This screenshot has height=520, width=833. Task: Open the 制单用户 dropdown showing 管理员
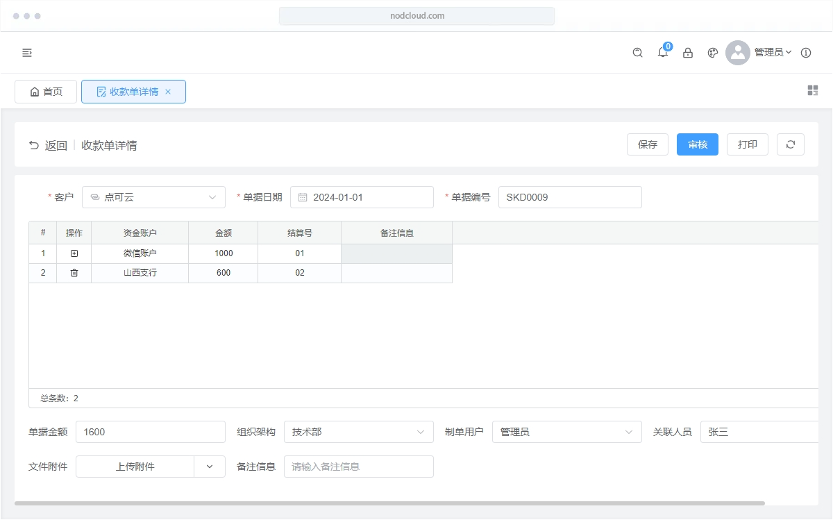point(566,432)
